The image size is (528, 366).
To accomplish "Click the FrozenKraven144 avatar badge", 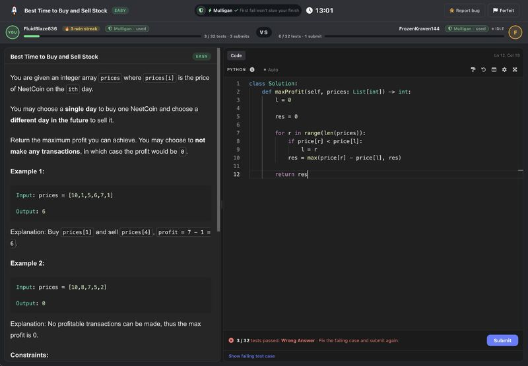I will tap(515, 32).
